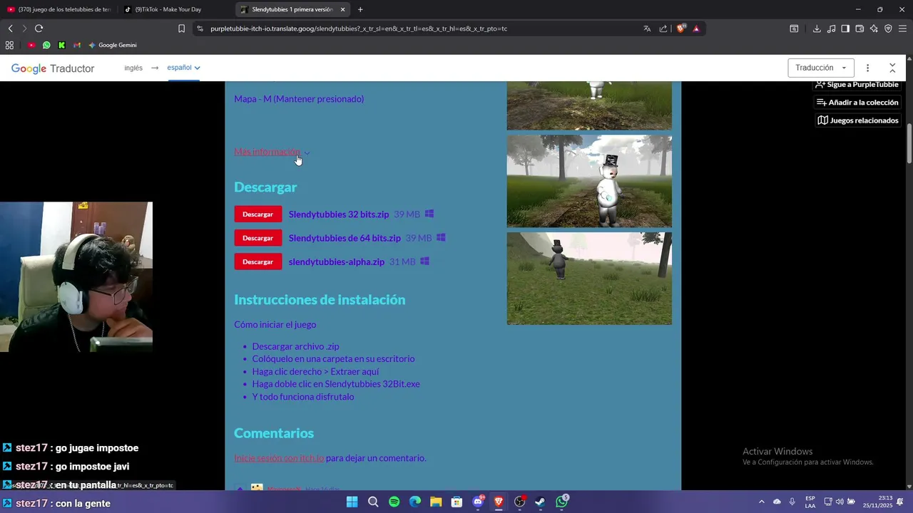The image size is (913, 513).
Task: Click the Google Traductor logo
Action: pos(53,68)
